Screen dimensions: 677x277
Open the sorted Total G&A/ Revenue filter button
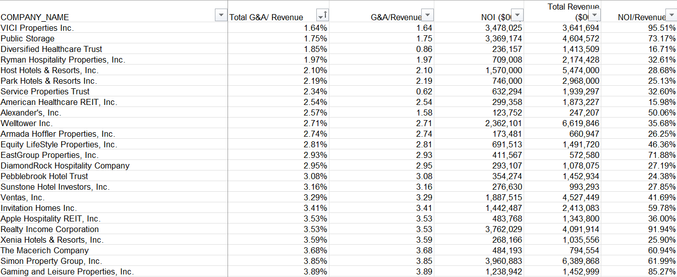tap(322, 16)
